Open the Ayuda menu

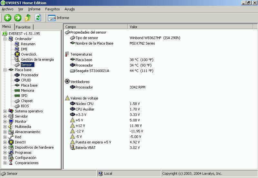[x=70, y=9]
